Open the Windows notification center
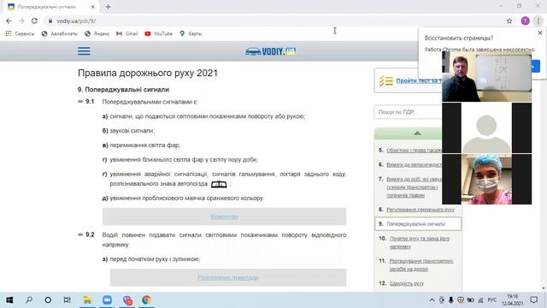 pos(533,300)
